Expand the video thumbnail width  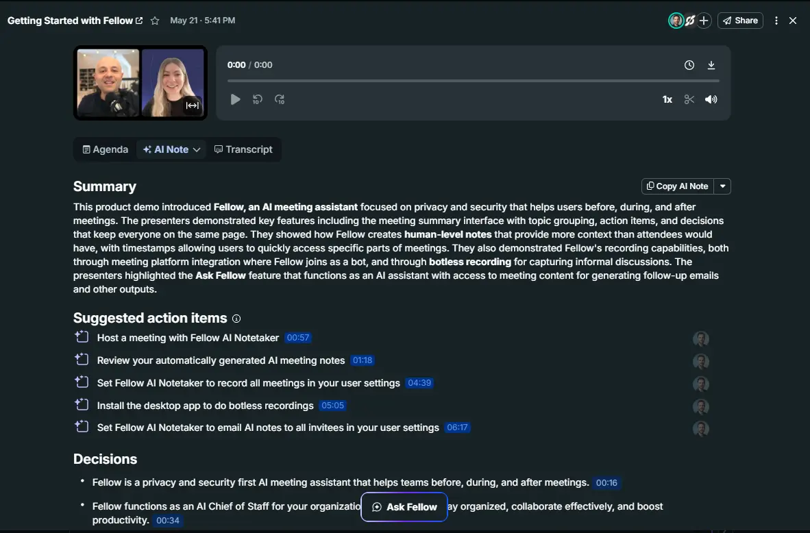(x=192, y=106)
